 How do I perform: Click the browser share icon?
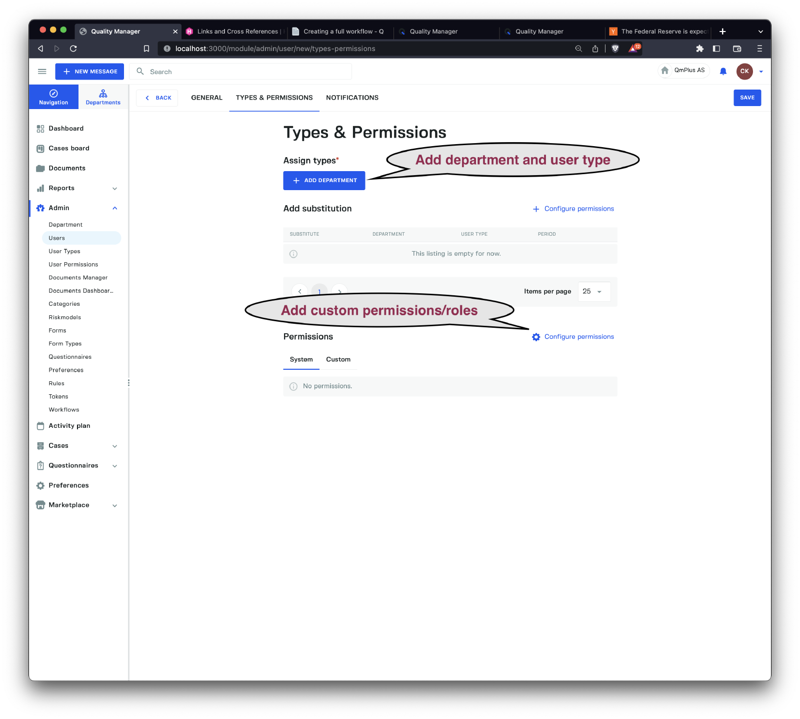[595, 49]
